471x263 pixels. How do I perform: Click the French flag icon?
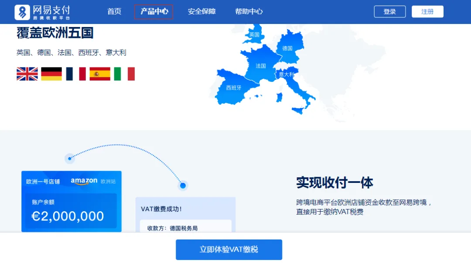[x=76, y=74]
